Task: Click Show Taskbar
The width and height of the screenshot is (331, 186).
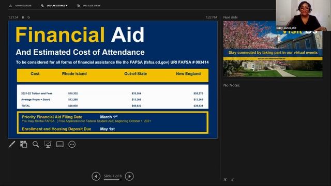Action: pos(23,6)
